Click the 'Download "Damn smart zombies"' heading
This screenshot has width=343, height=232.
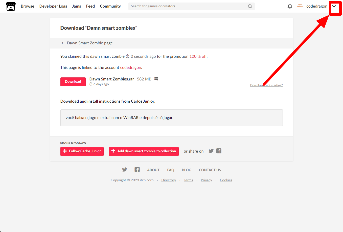pos(99,28)
